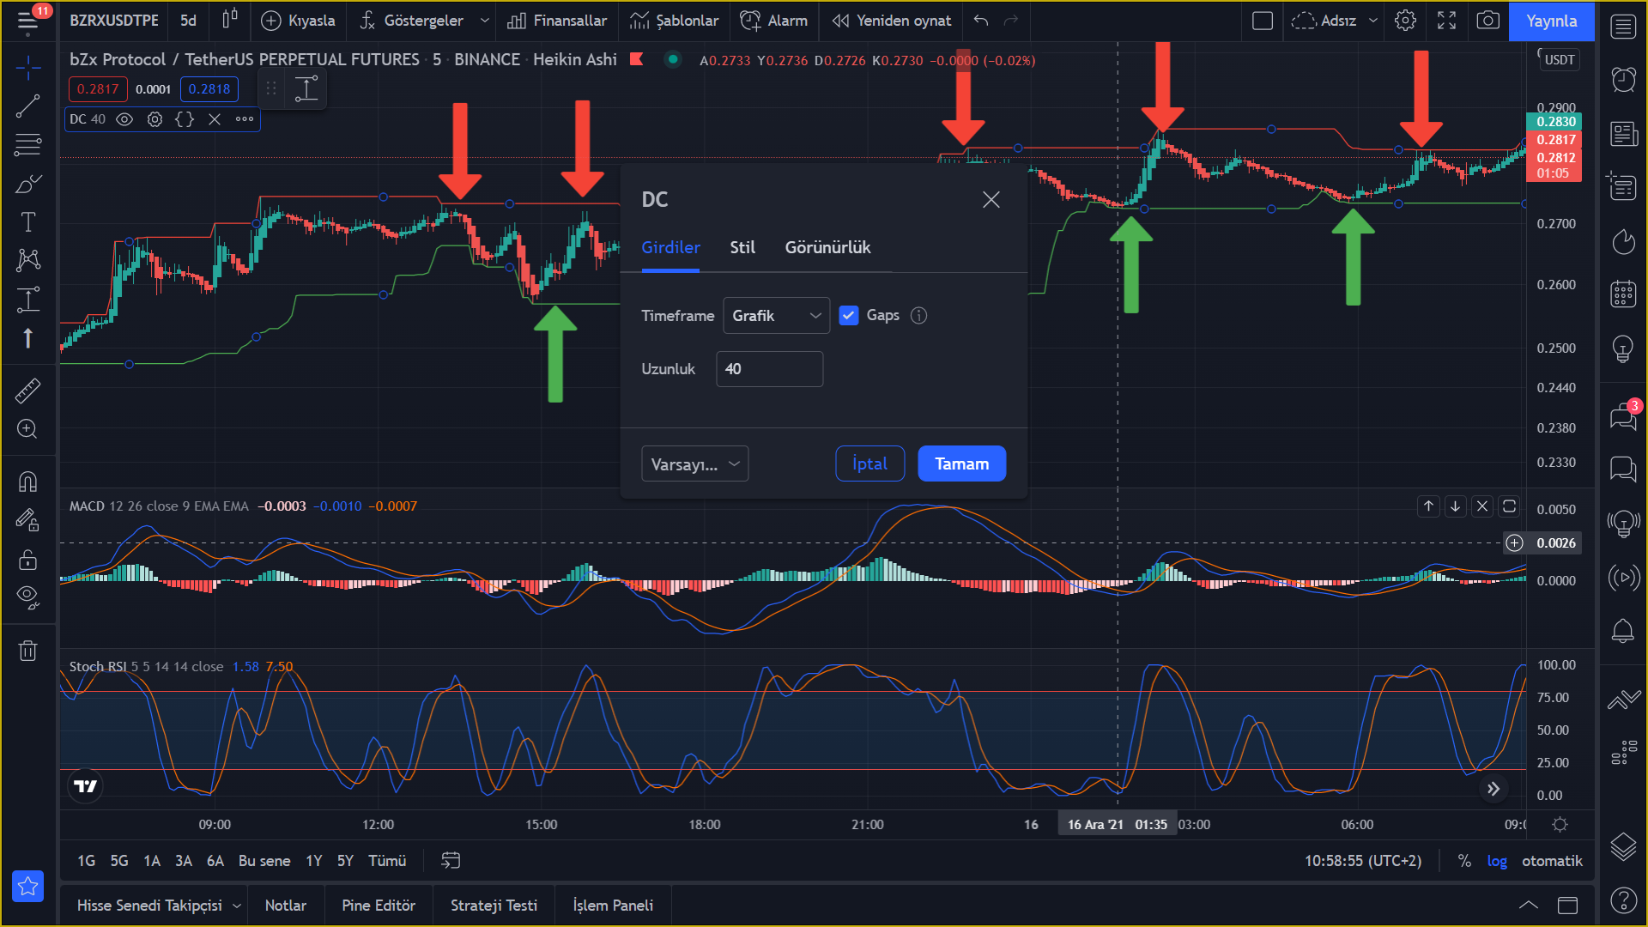Select the arrow up icon tool

(27, 338)
